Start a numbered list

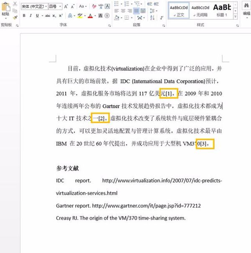click(127, 4)
